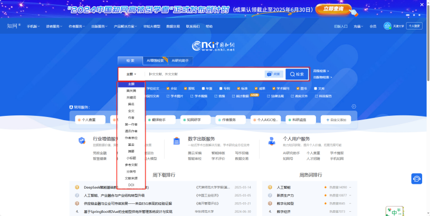Select 全文 from the field list
This screenshot has height=216, width=430.
[131, 111]
